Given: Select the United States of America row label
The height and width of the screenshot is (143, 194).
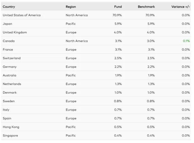Looking at the screenshot, I should (x=22, y=15).
